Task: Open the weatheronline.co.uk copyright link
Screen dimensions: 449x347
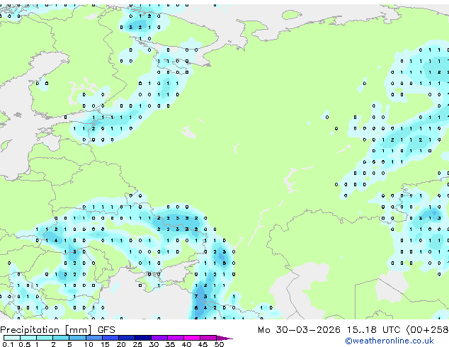Action: [389, 341]
